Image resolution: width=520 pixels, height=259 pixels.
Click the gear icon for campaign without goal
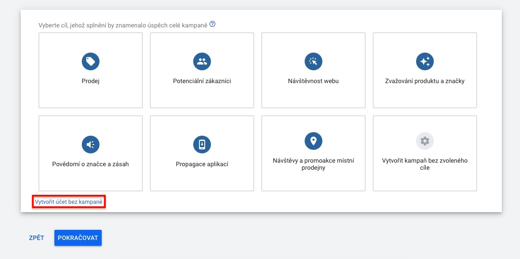425,141
